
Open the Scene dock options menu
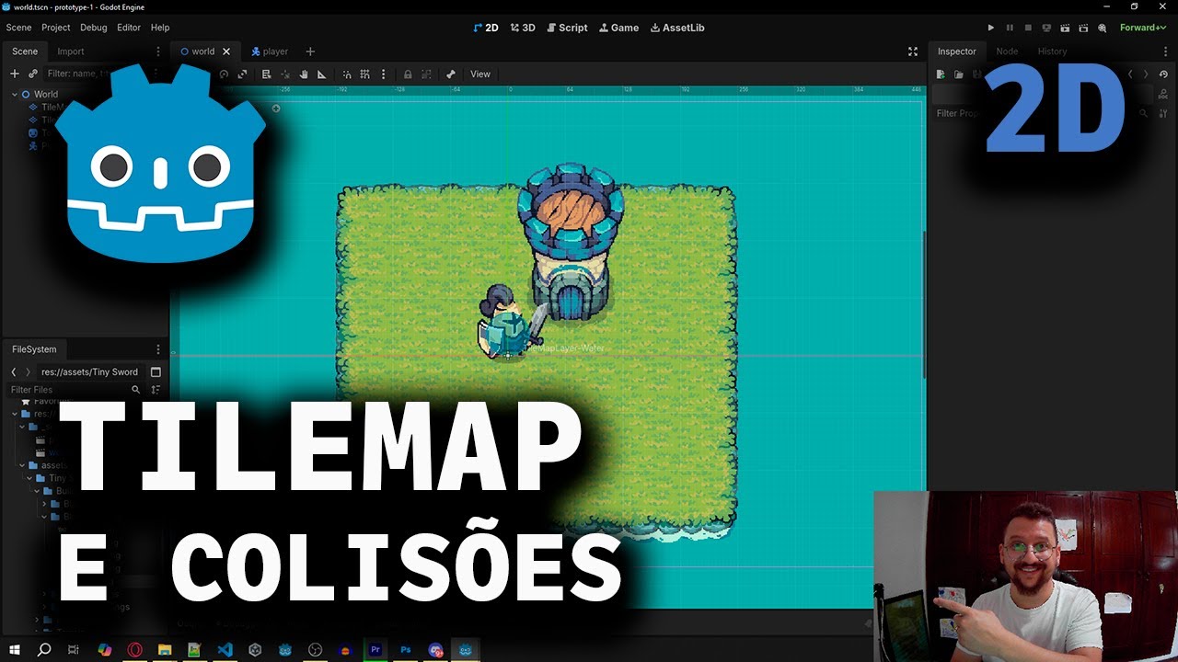point(158,51)
